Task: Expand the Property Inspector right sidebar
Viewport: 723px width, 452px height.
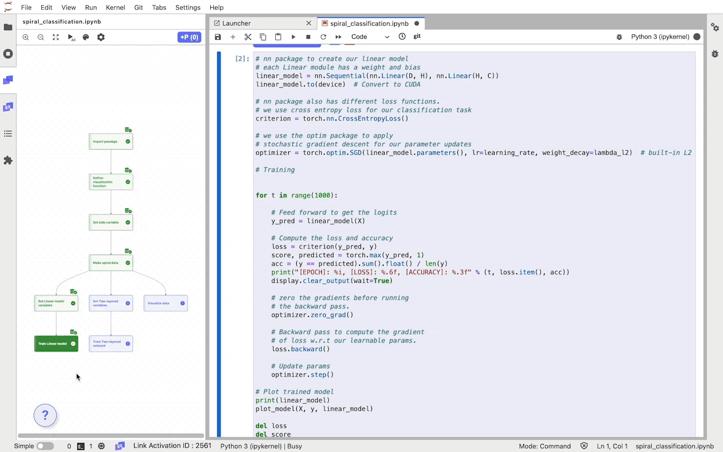Action: click(x=715, y=27)
